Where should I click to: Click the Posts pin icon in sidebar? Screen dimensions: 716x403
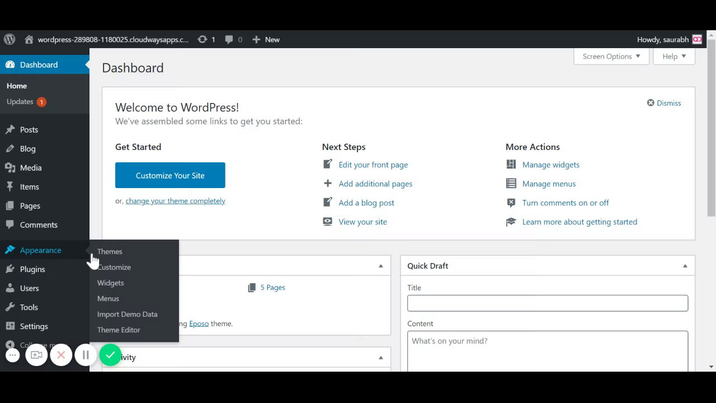(10, 129)
